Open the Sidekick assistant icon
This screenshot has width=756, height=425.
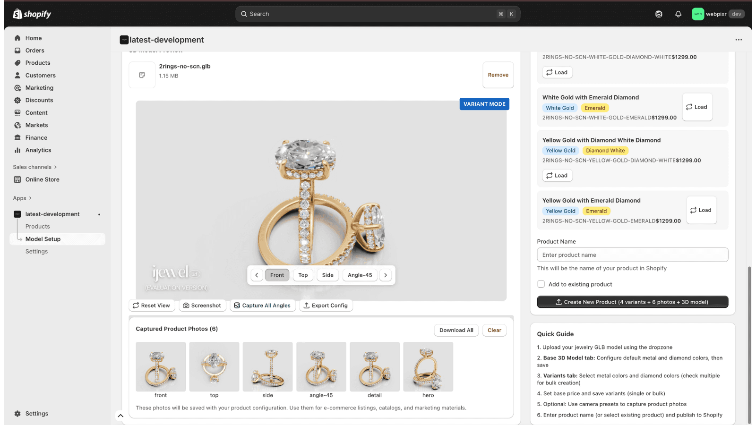[x=659, y=14]
